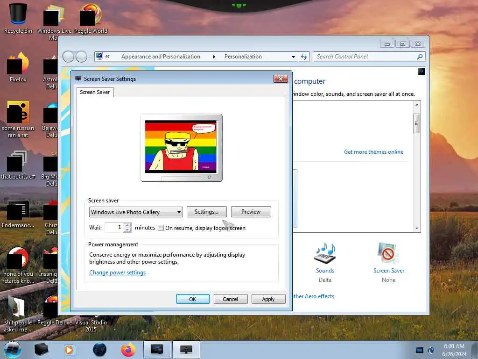Close the Screen Saver Settings dialog

281,79
